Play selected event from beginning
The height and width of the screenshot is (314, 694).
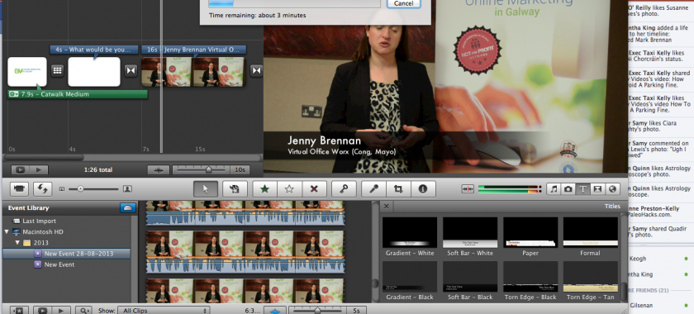coord(61,311)
